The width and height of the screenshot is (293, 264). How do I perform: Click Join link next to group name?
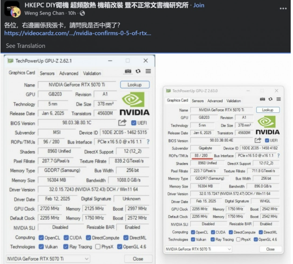point(199,5)
